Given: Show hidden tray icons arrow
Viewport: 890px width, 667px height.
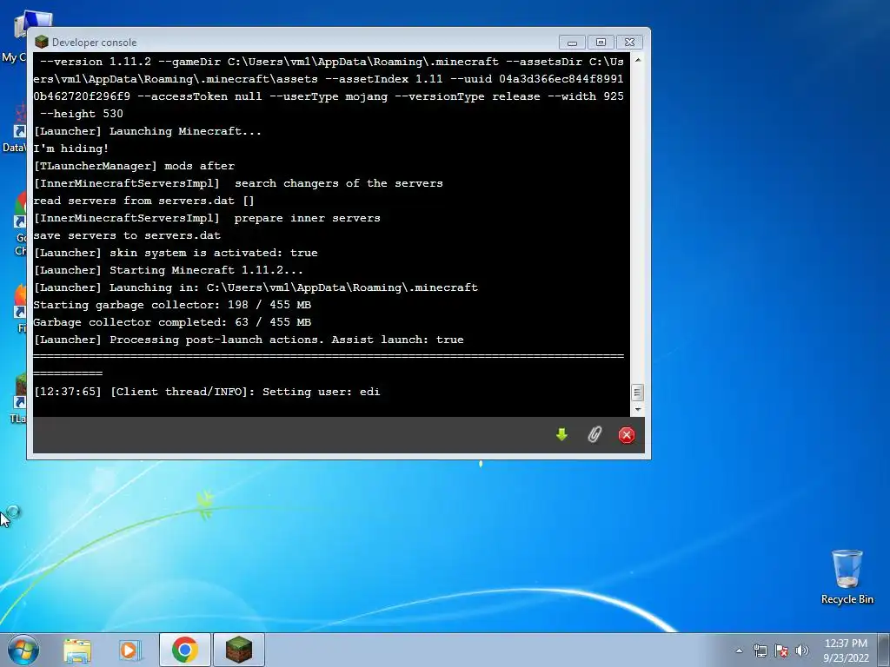Looking at the screenshot, I should click(x=739, y=650).
